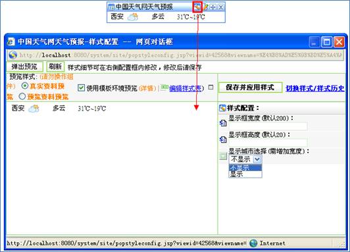Click the icon beside the city selection setting
The image size is (350, 252).
point(223,156)
